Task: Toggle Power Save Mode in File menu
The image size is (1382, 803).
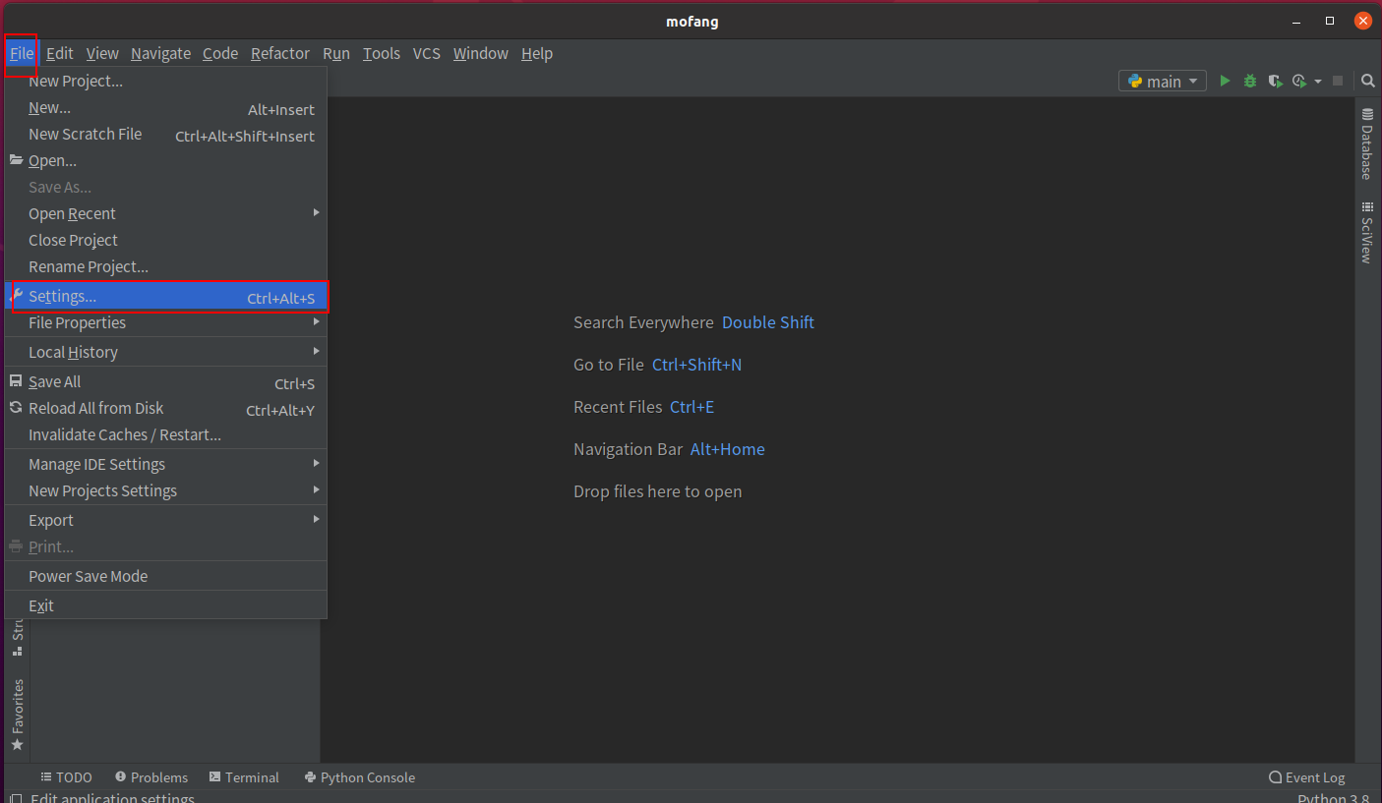Action: tap(165, 576)
